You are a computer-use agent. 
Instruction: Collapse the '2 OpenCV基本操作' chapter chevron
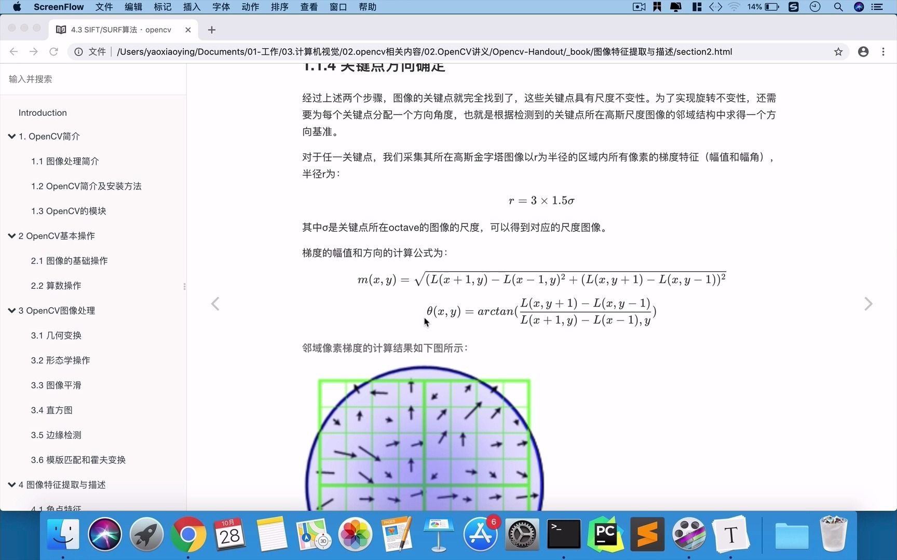coord(12,235)
